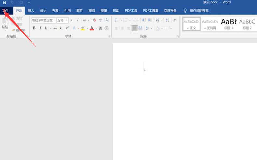257x160 pixels.
Task: Toggle superscript formatting
Action: [67, 28]
